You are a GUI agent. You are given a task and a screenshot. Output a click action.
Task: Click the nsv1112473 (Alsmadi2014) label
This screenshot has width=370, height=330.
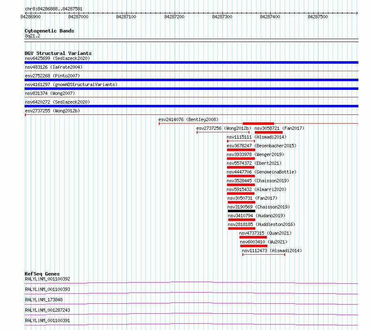(272, 251)
